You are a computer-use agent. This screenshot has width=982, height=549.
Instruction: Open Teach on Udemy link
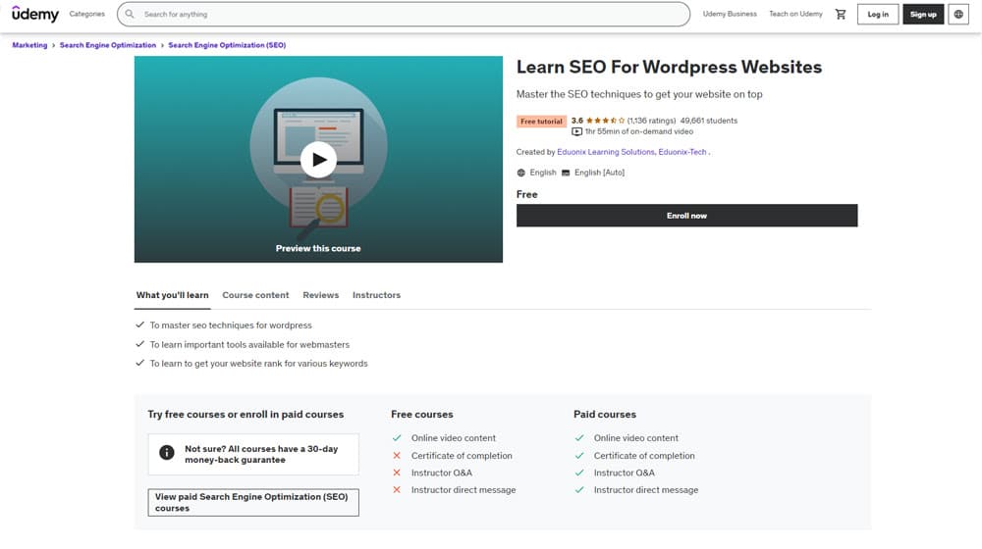click(795, 14)
